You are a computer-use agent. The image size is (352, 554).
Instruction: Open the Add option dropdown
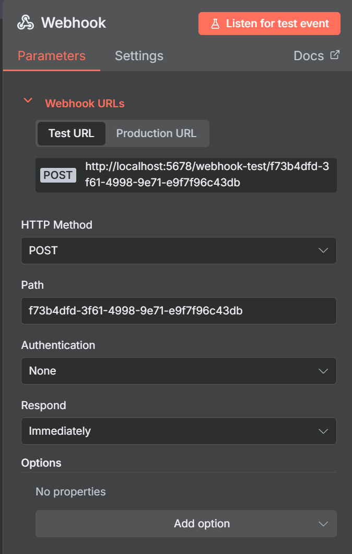[x=186, y=524]
